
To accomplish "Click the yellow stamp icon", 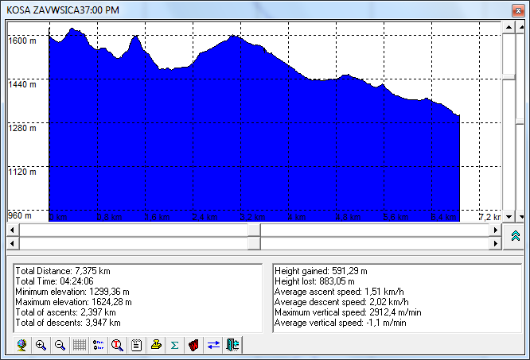I will tap(155, 345).
